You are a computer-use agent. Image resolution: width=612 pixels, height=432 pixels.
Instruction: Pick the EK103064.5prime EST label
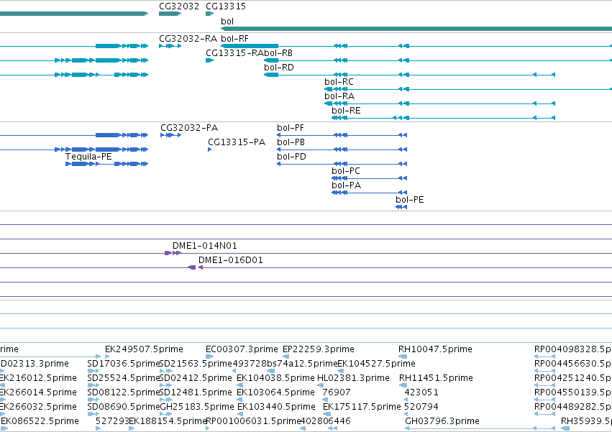coord(275,392)
